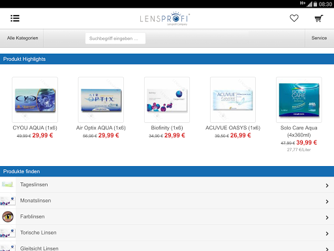Viewport: 334px width, 251px height.
Task: Open the hamburger menu icon
Action: pos(15,18)
